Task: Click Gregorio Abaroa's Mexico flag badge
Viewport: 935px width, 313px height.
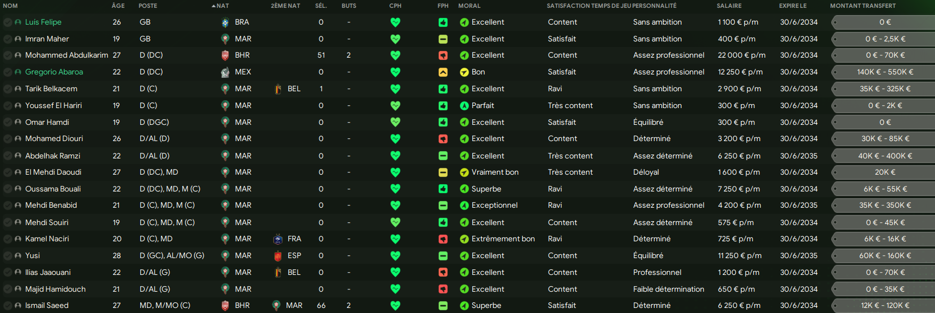Action: coord(225,72)
